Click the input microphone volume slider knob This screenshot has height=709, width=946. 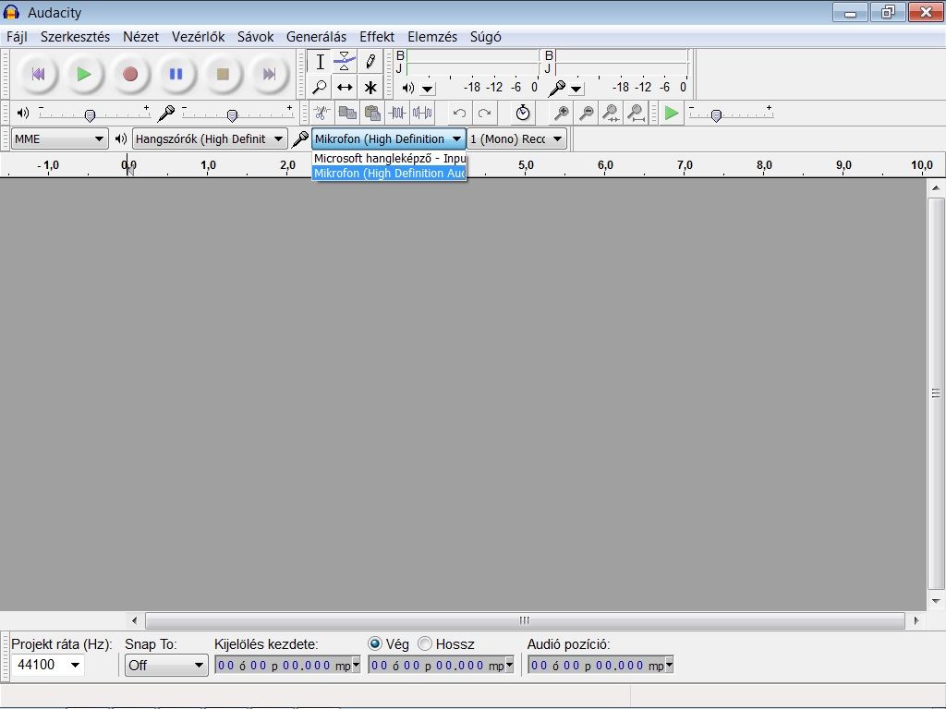point(232,115)
